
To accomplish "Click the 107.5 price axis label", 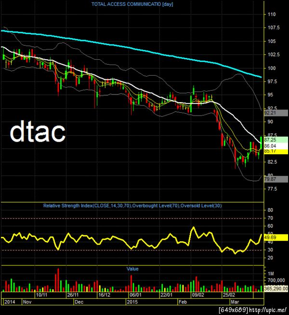I will click(x=274, y=28).
